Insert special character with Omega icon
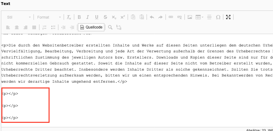The height and width of the screenshot is (131, 273). click(218, 17)
